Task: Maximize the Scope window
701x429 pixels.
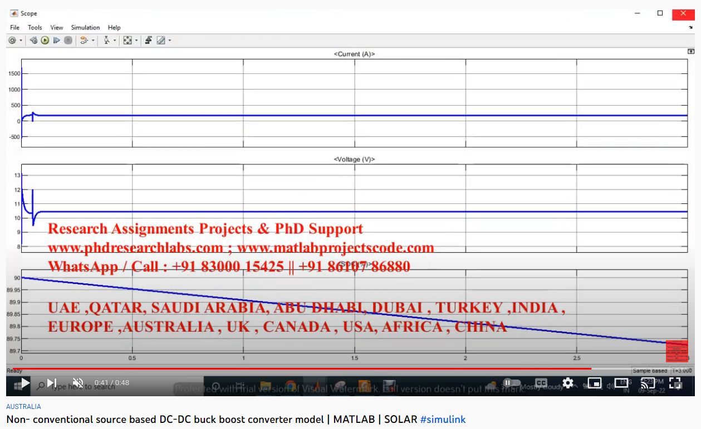Action: click(660, 13)
